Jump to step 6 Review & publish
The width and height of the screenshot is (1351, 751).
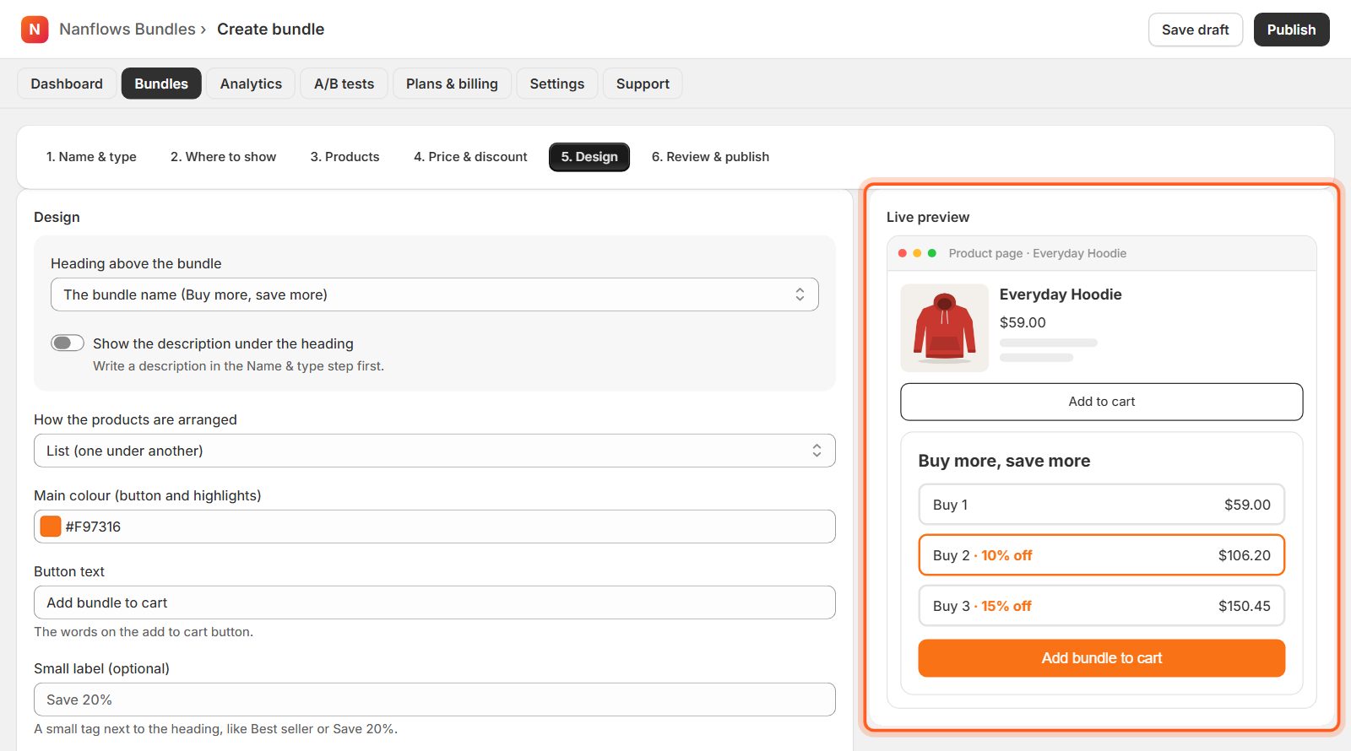710,157
